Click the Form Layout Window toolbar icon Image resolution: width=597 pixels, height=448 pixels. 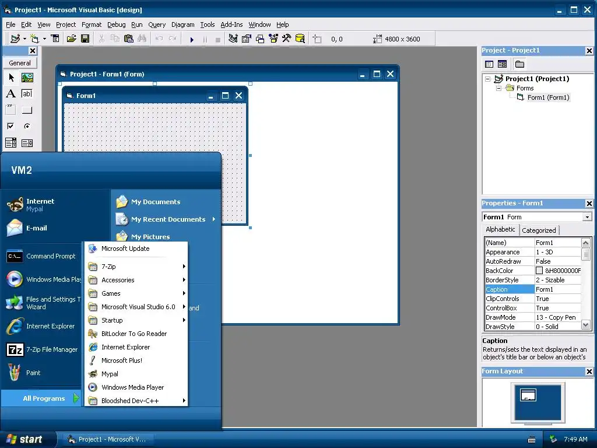coord(260,39)
